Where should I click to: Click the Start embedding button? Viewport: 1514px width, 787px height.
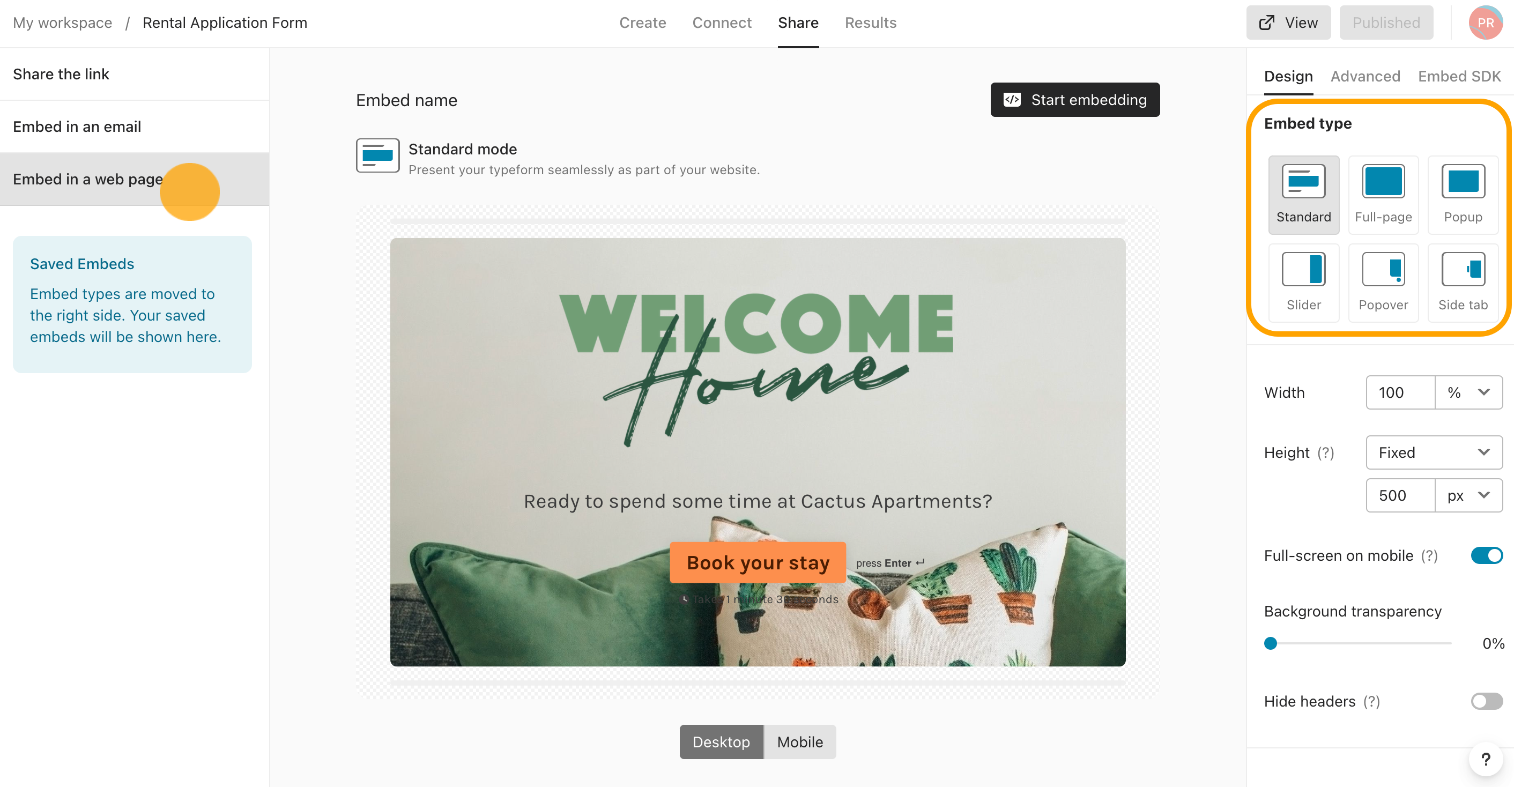pyautogui.click(x=1077, y=99)
